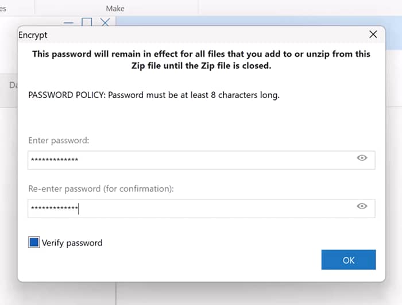
Task: Minimize the background window
Action: (x=68, y=22)
